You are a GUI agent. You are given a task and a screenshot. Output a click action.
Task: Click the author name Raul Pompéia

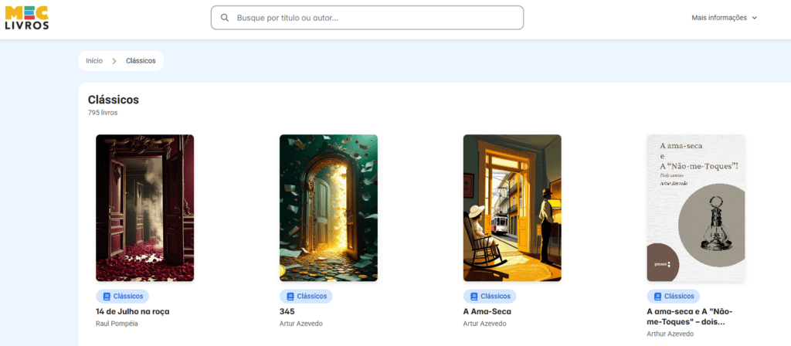pyautogui.click(x=117, y=324)
